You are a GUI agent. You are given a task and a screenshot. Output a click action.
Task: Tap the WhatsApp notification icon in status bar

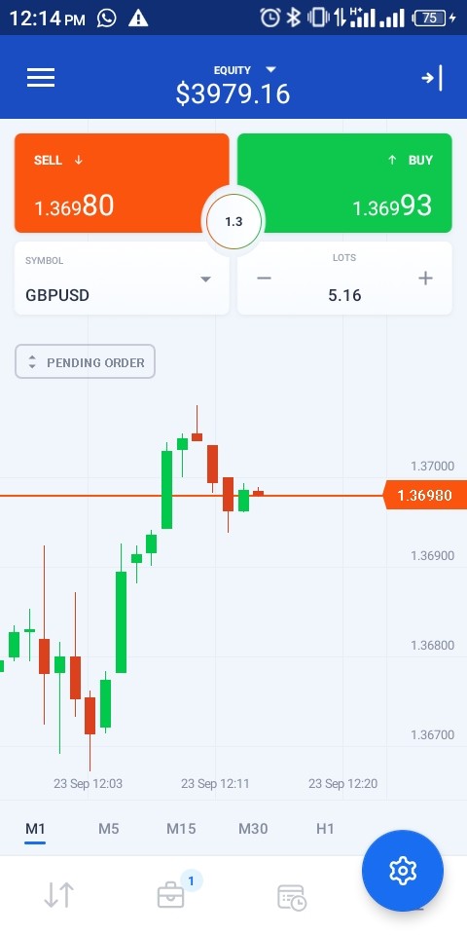click(107, 19)
